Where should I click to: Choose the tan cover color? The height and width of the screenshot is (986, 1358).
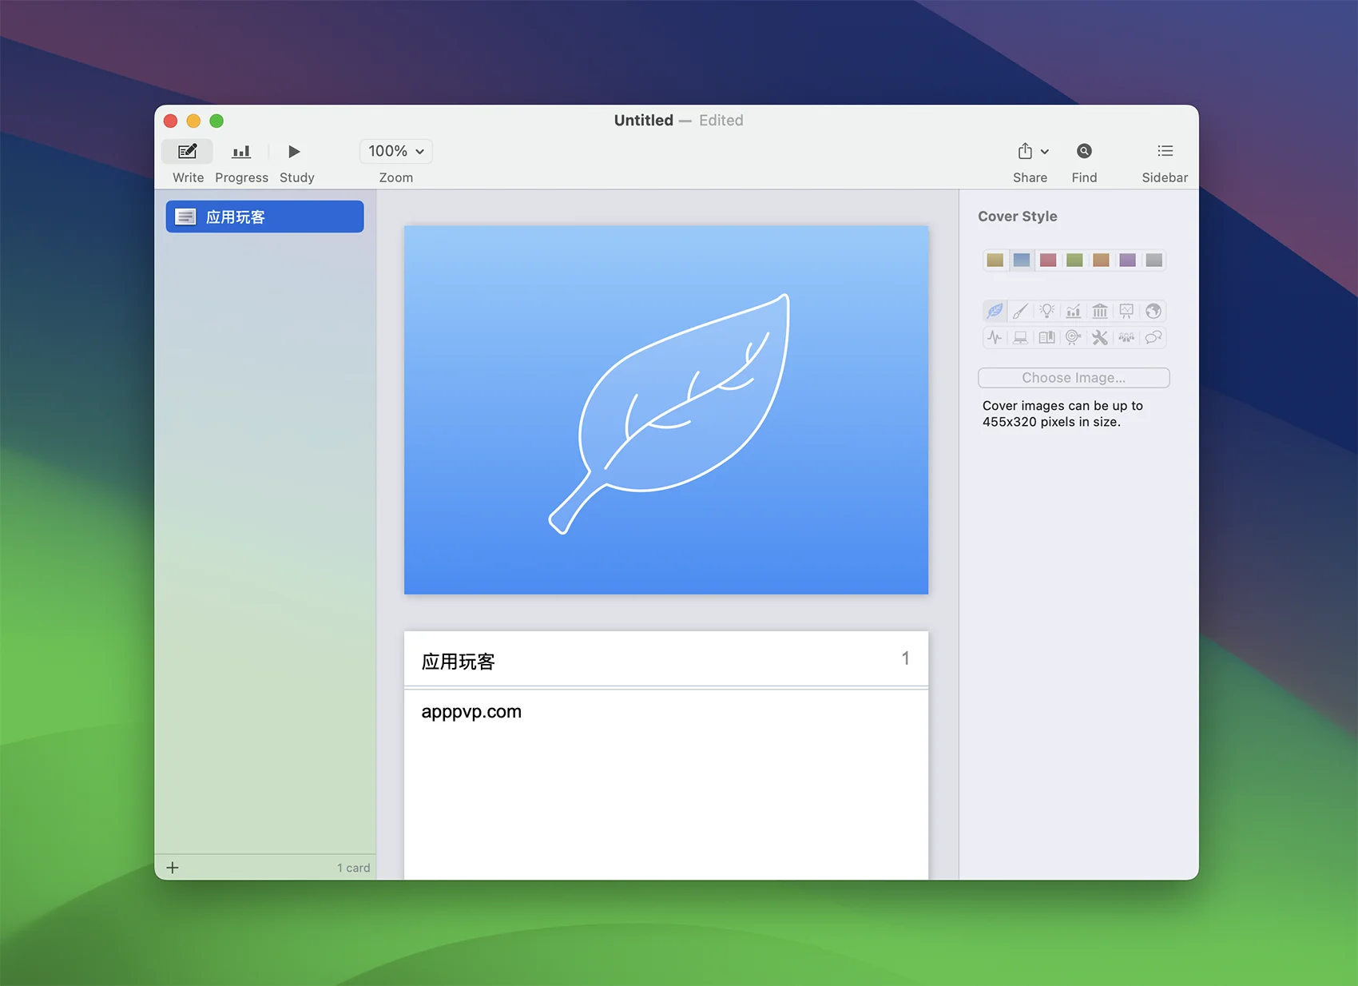pyautogui.click(x=995, y=260)
